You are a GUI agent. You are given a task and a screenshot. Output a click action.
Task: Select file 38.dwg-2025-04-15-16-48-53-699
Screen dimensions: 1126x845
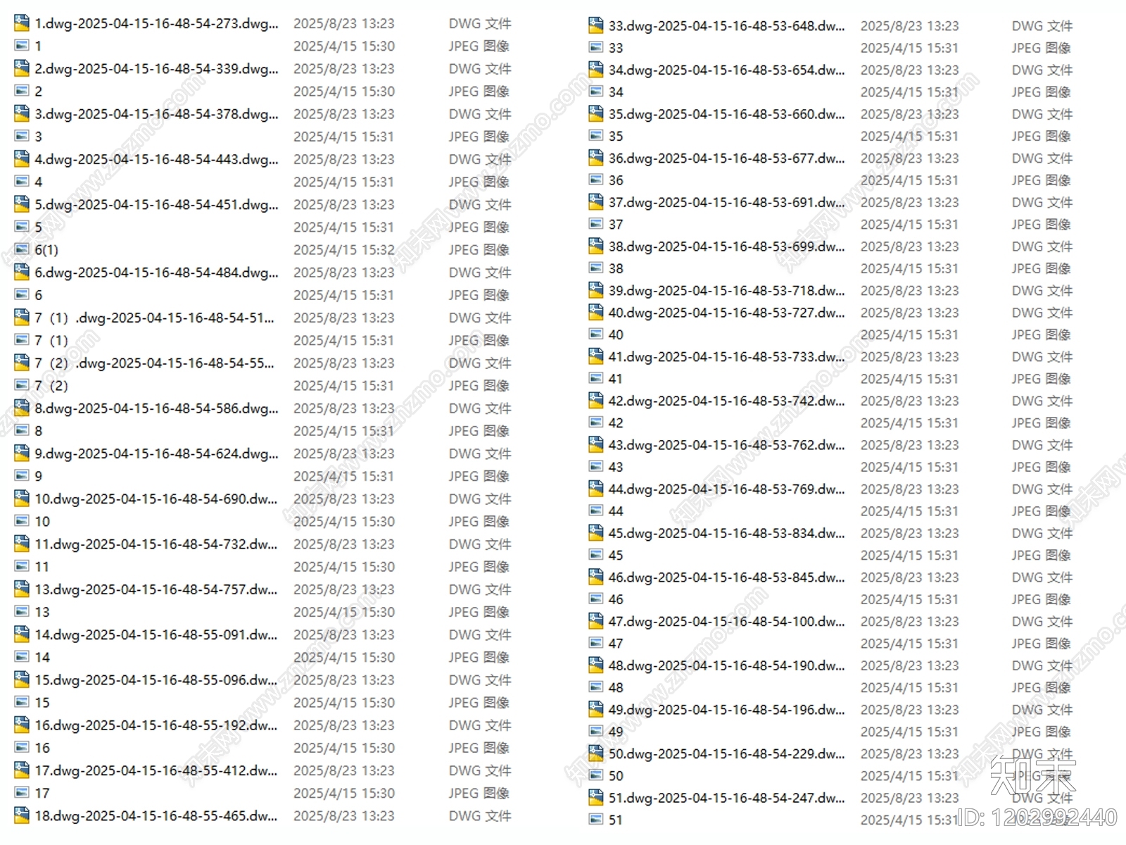pos(727,246)
